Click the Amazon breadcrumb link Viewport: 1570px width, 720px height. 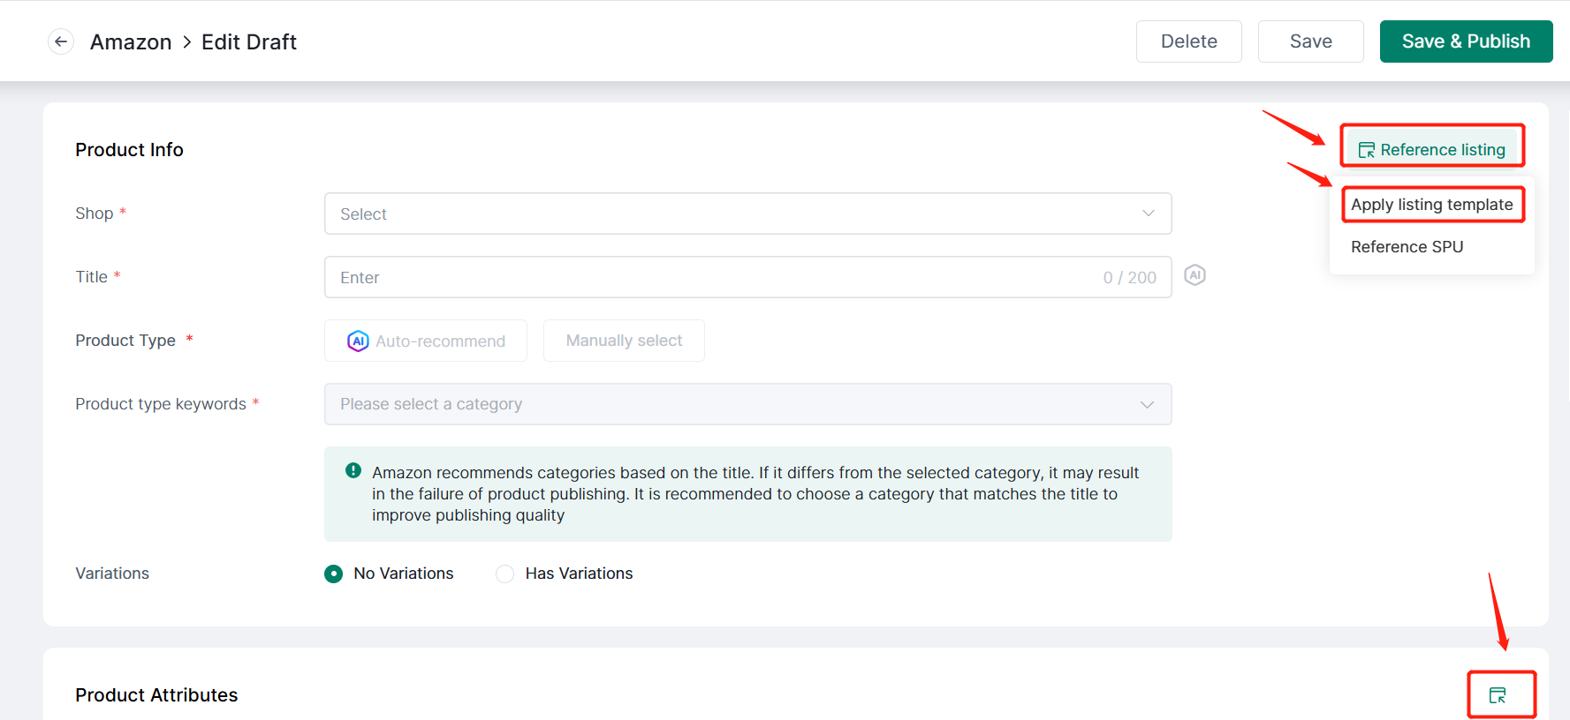point(131,42)
